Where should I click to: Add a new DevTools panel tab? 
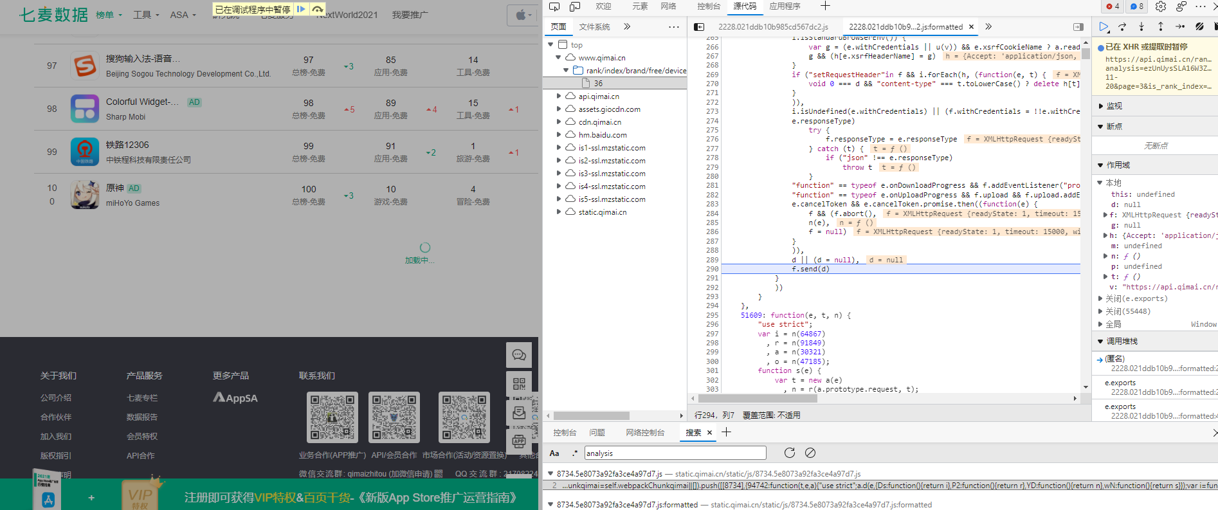tap(825, 6)
